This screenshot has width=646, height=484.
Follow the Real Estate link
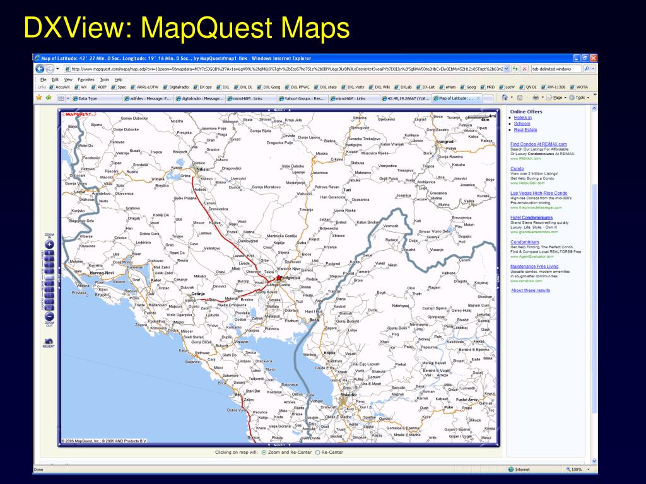tap(526, 130)
